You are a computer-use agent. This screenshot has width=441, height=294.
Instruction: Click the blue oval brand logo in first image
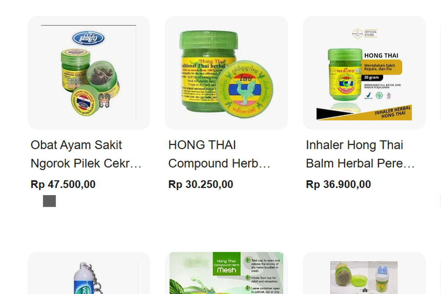click(88, 38)
